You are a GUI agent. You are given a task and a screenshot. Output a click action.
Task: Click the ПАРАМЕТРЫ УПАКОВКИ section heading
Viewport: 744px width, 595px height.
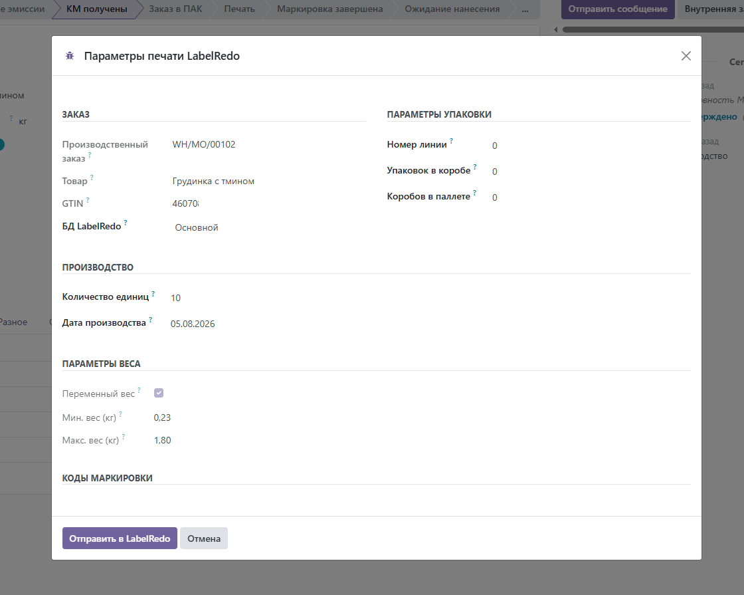(439, 114)
